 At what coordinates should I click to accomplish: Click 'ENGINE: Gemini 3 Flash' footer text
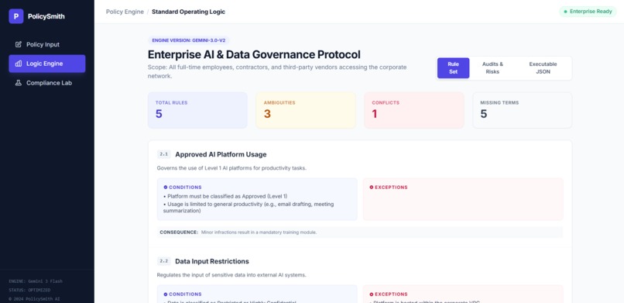(x=36, y=281)
